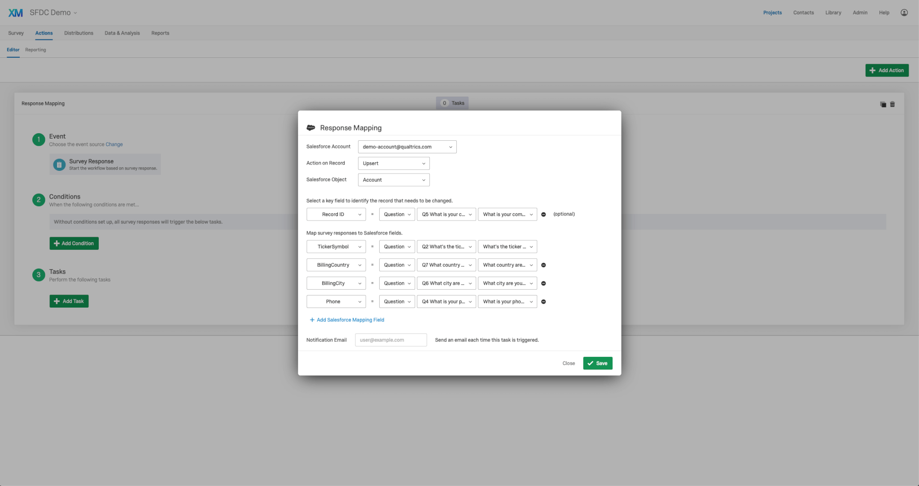The width and height of the screenshot is (919, 486).
Task: Click the Change event source link
Action: tap(114, 144)
